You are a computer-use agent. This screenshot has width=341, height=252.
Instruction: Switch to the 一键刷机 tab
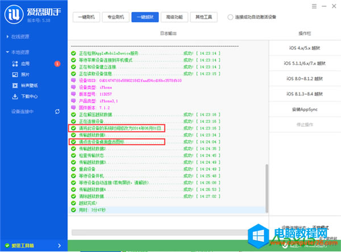(x=86, y=17)
